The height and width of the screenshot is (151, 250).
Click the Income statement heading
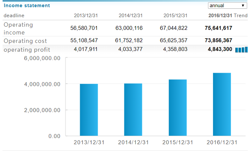pos(27,6)
